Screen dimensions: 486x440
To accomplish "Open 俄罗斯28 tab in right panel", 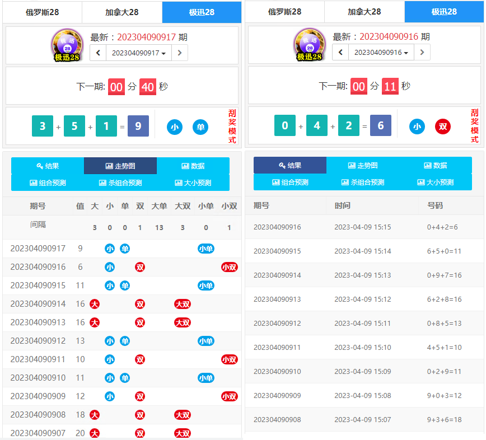I will tap(284, 12).
